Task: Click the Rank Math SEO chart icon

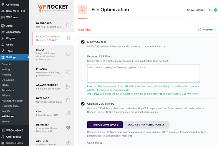Action: pos(3,11)
